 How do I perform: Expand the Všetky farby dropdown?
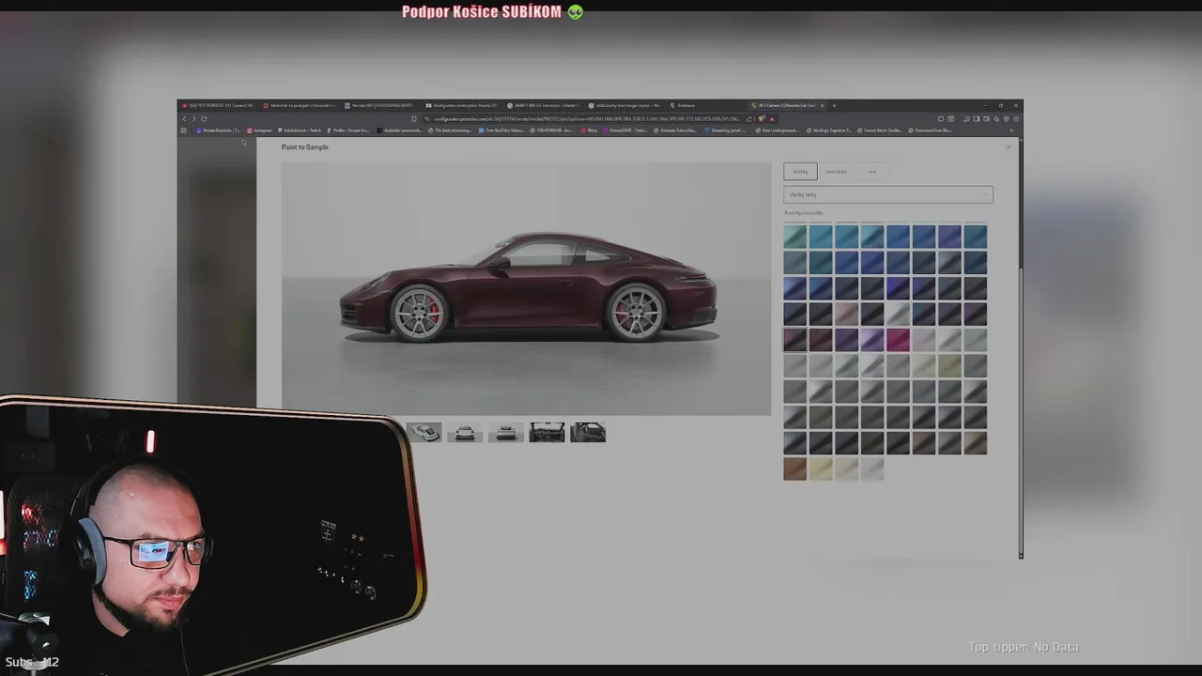pos(888,194)
